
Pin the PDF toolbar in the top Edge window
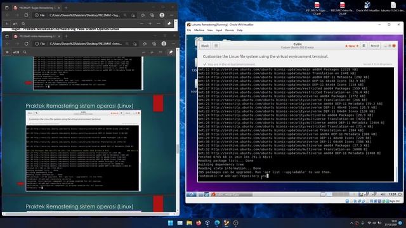coord(169,23)
